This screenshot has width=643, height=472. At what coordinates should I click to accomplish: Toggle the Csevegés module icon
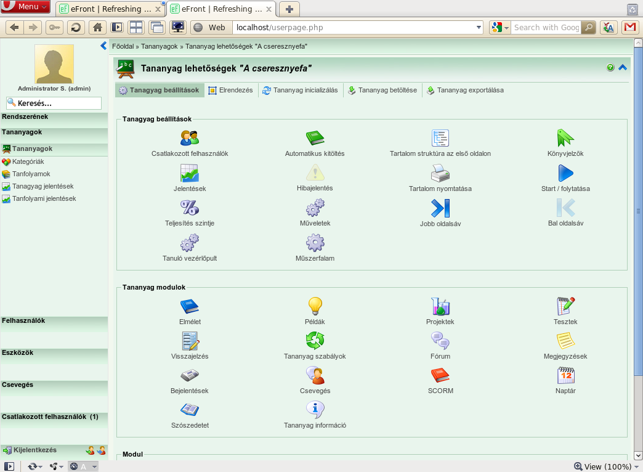click(x=315, y=375)
